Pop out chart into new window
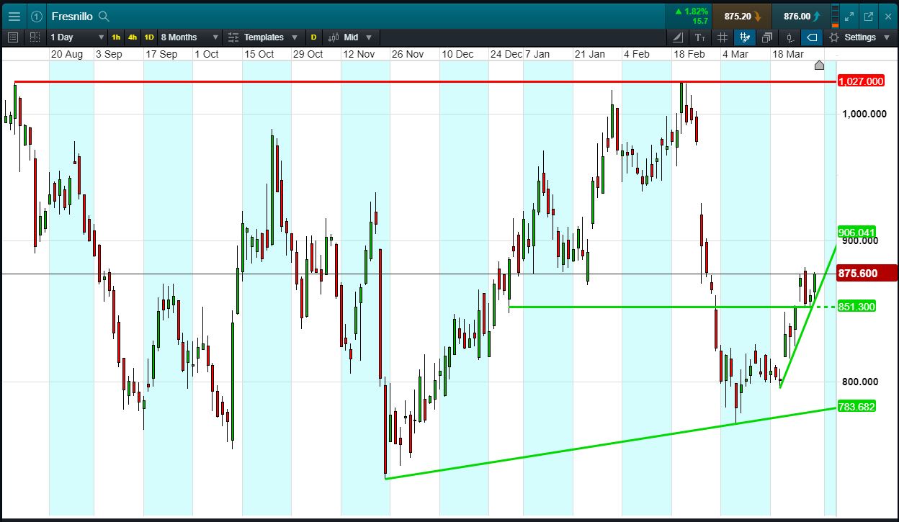 (x=869, y=16)
